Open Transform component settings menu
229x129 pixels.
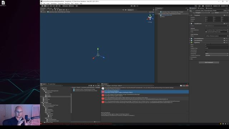[x=228, y=15]
